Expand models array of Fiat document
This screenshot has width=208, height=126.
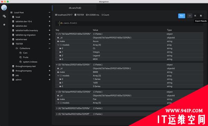point(58,103)
